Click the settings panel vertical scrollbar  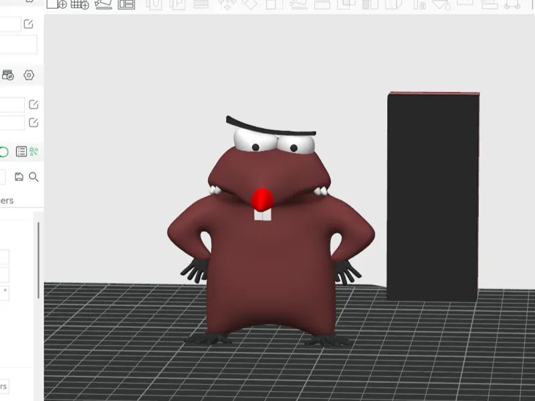tap(39, 260)
